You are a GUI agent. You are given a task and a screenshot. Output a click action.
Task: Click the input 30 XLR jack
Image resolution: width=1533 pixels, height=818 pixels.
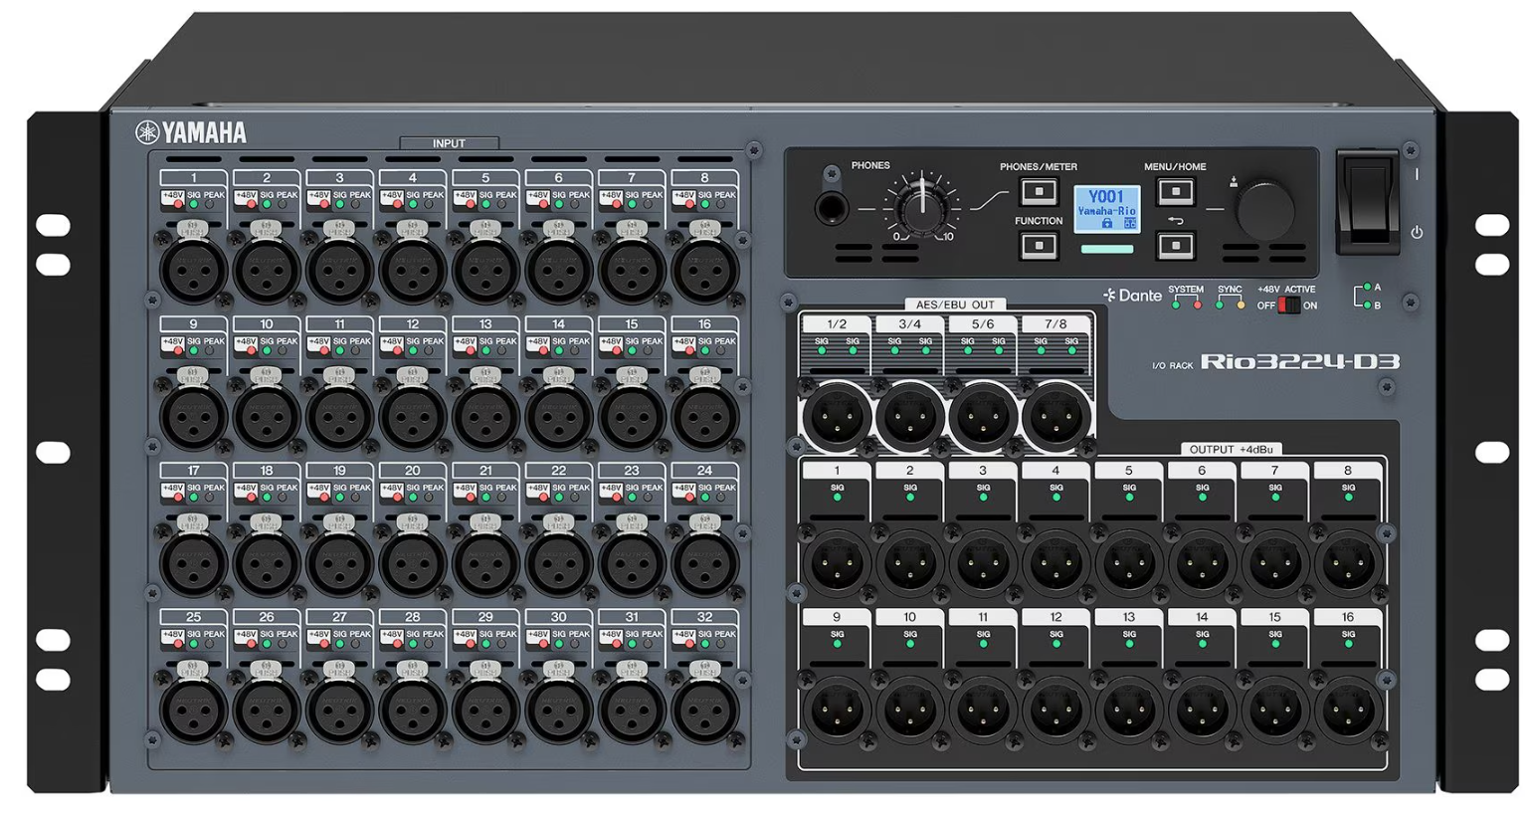pos(558,710)
